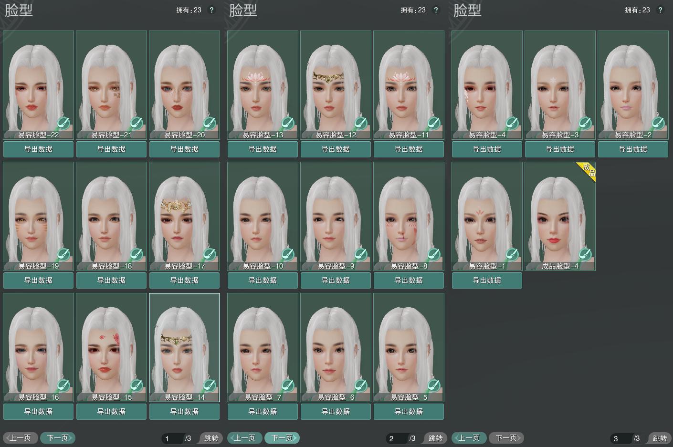Select the 易容脸型-2 face thumbnail
The image size is (673, 447).
633,85
